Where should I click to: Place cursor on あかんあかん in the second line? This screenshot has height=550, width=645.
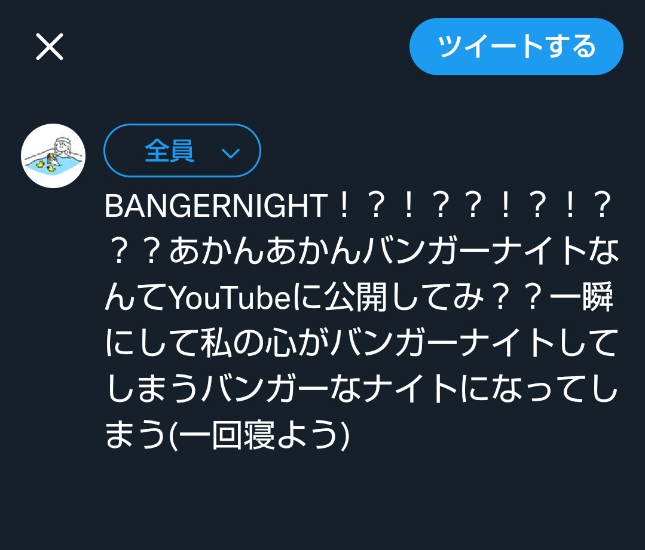tap(266, 251)
